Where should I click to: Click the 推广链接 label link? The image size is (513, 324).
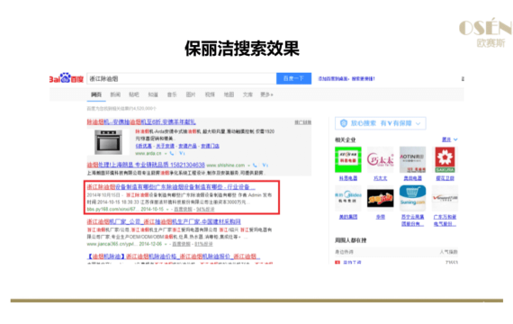302,122
